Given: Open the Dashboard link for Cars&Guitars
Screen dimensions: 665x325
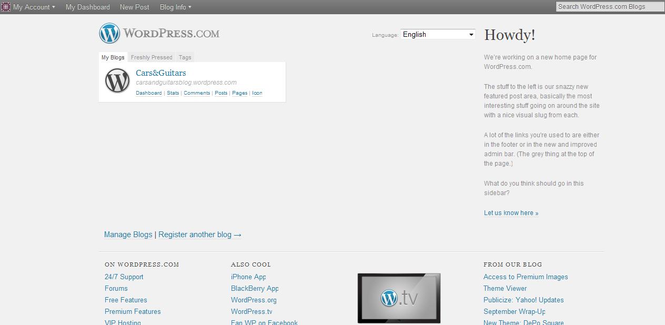Looking at the screenshot, I should [x=149, y=93].
